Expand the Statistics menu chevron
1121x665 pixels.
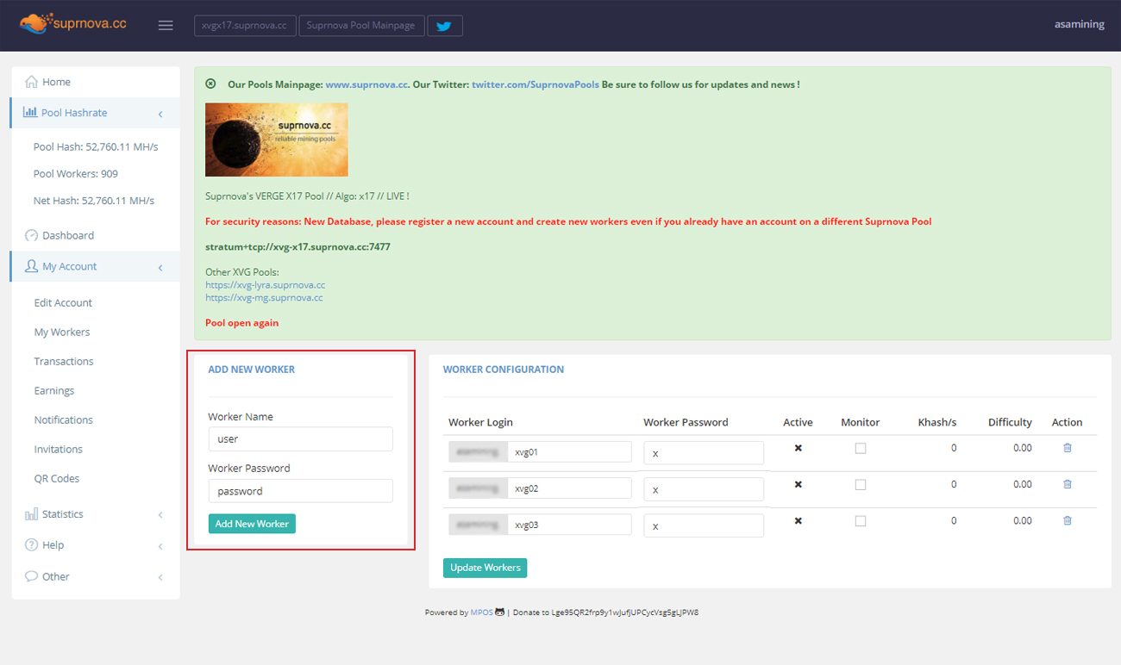(x=160, y=515)
